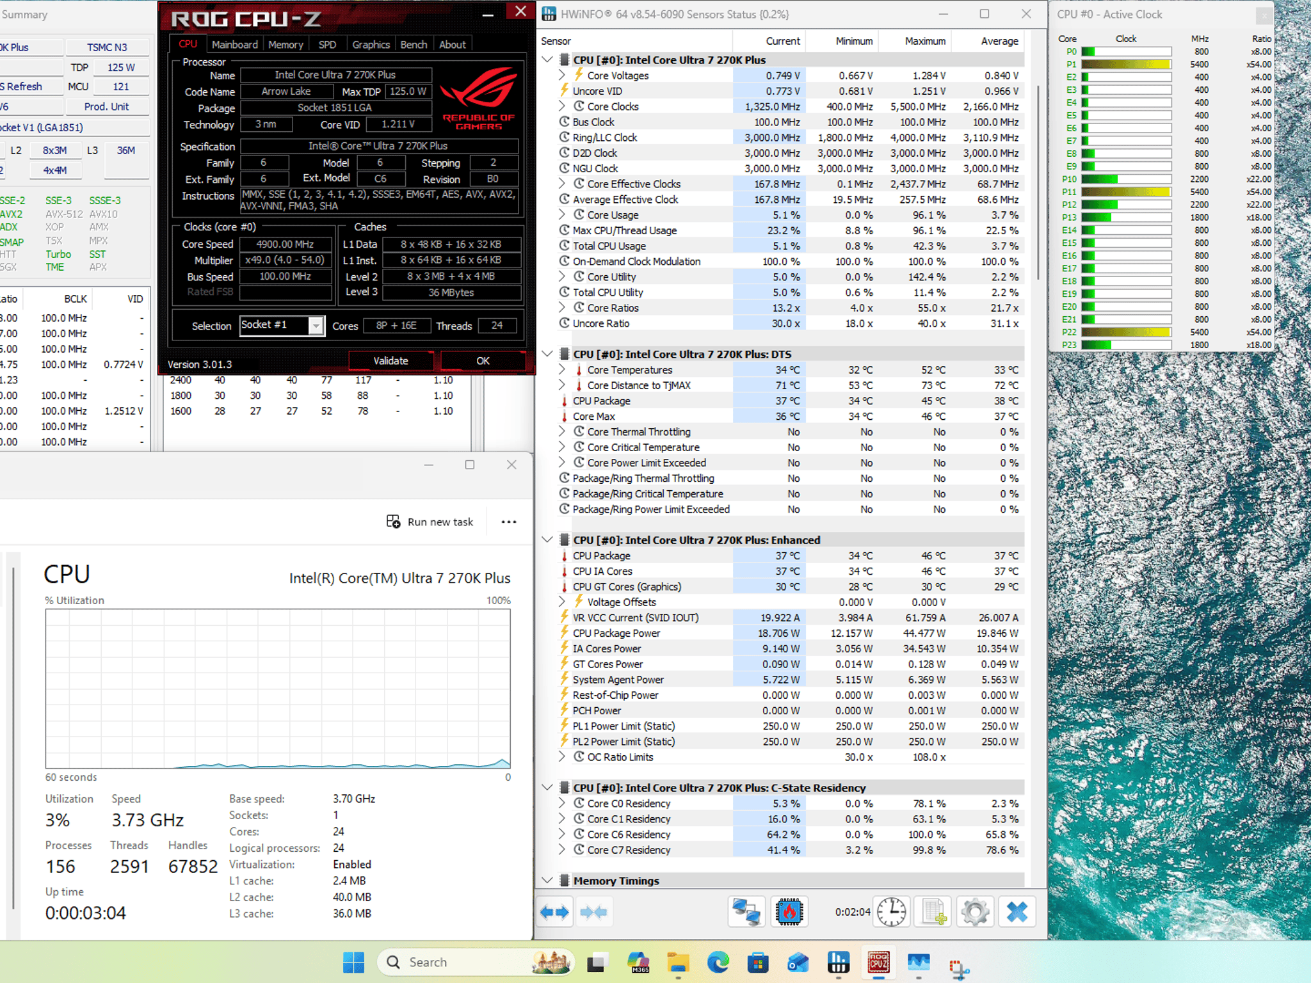Image resolution: width=1311 pixels, height=983 pixels.
Task: Open Outlook from taskbar
Action: pos(798,962)
